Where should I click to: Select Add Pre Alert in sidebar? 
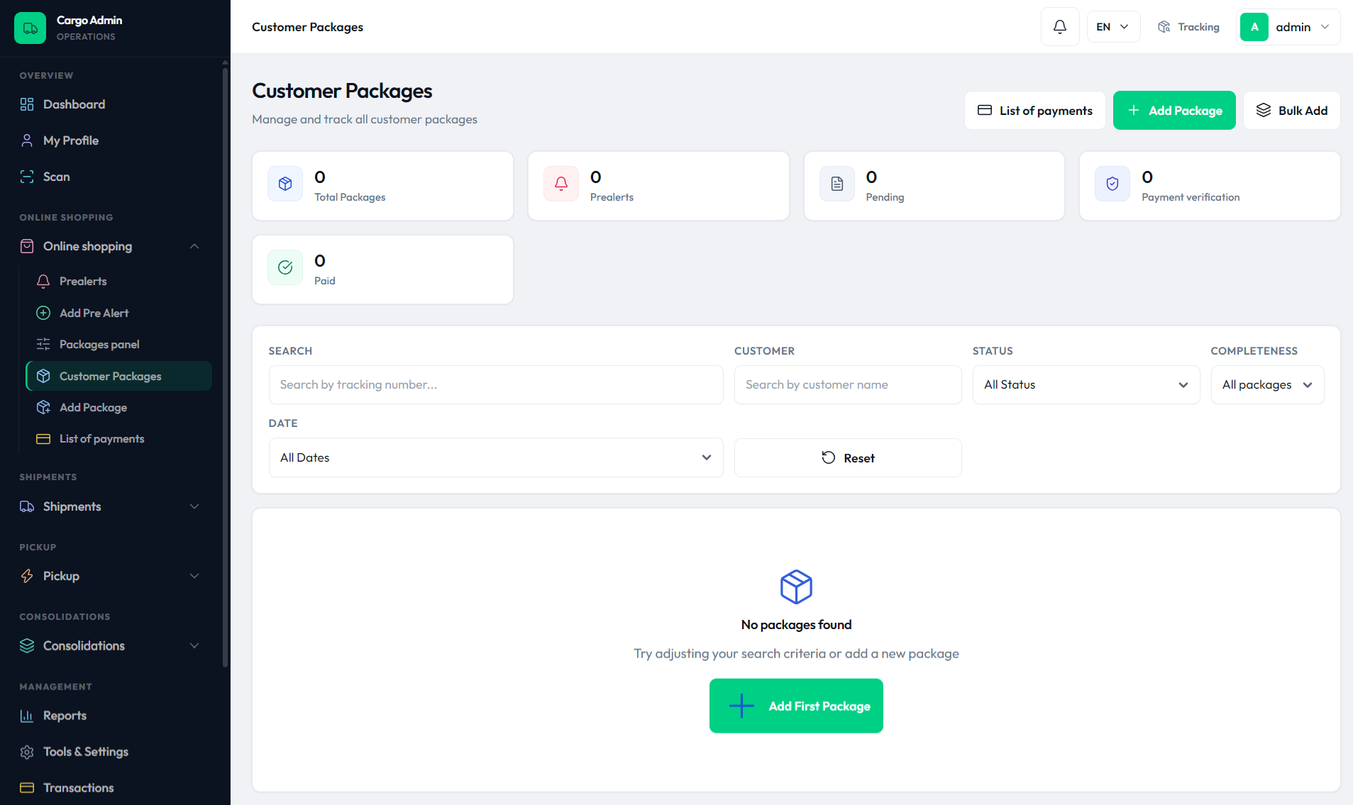pos(118,313)
